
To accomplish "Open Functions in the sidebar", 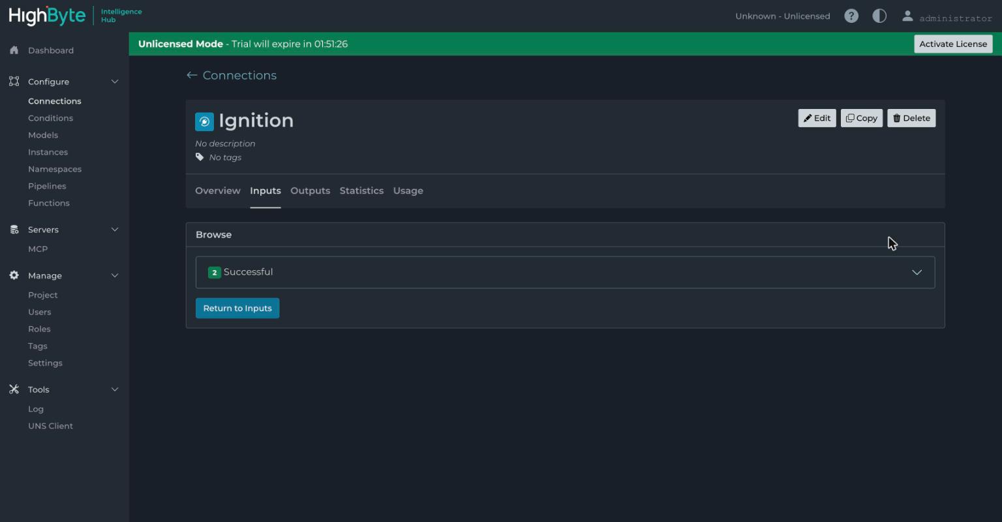I will pyautogui.click(x=49, y=203).
